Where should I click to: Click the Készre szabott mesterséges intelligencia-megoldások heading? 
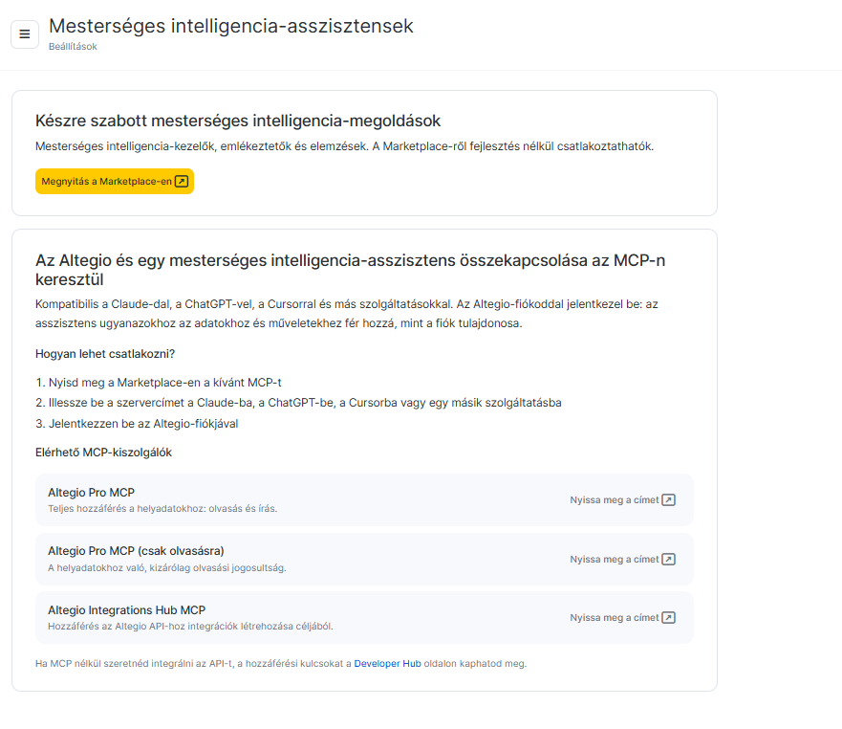point(238,121)
